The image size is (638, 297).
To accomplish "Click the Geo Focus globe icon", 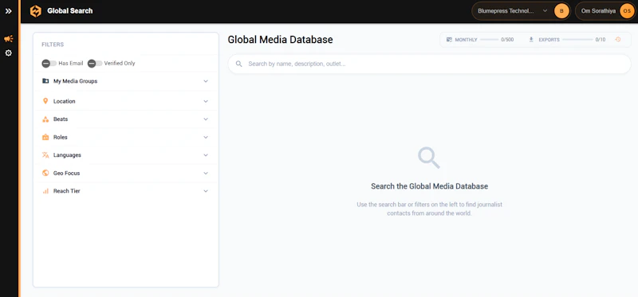I will point(45,173).
